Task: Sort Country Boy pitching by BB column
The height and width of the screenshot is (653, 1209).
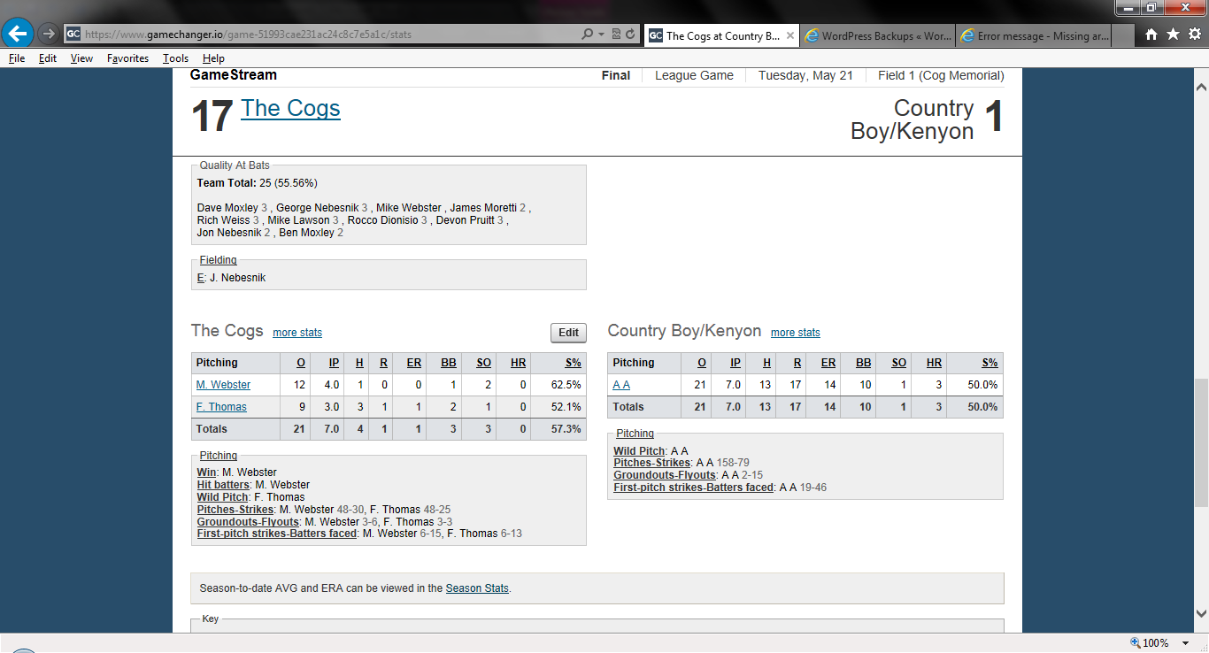Action: pos(863,363)
